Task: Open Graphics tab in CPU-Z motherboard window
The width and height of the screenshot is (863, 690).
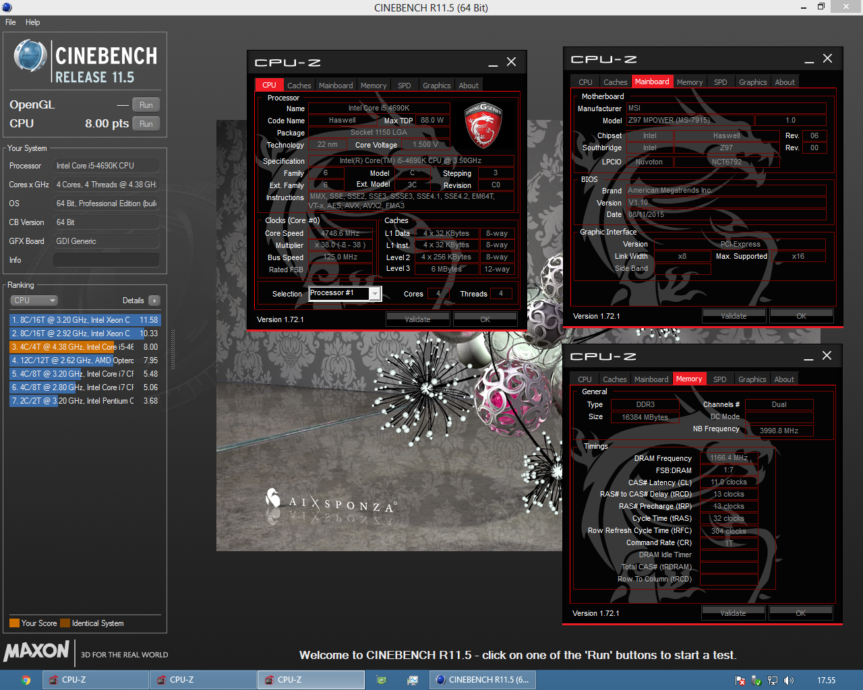Action: (x=752, y=82)
